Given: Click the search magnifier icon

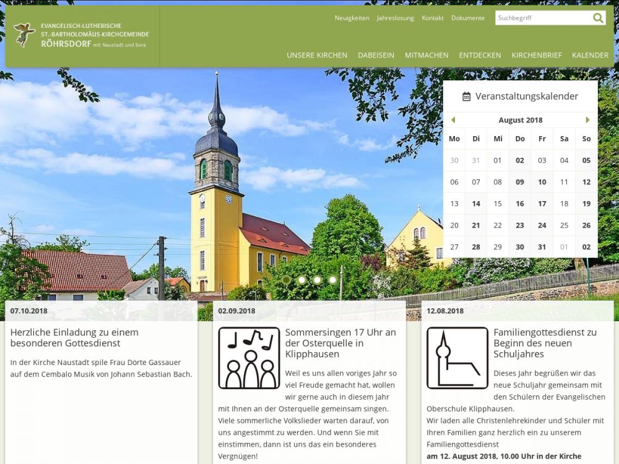Looking at the screenshot, I should coord(597,18).
